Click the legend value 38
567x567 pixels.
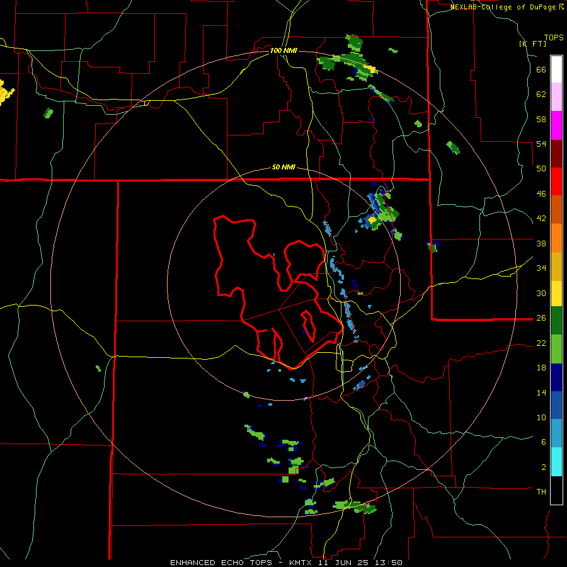[541, 243]
